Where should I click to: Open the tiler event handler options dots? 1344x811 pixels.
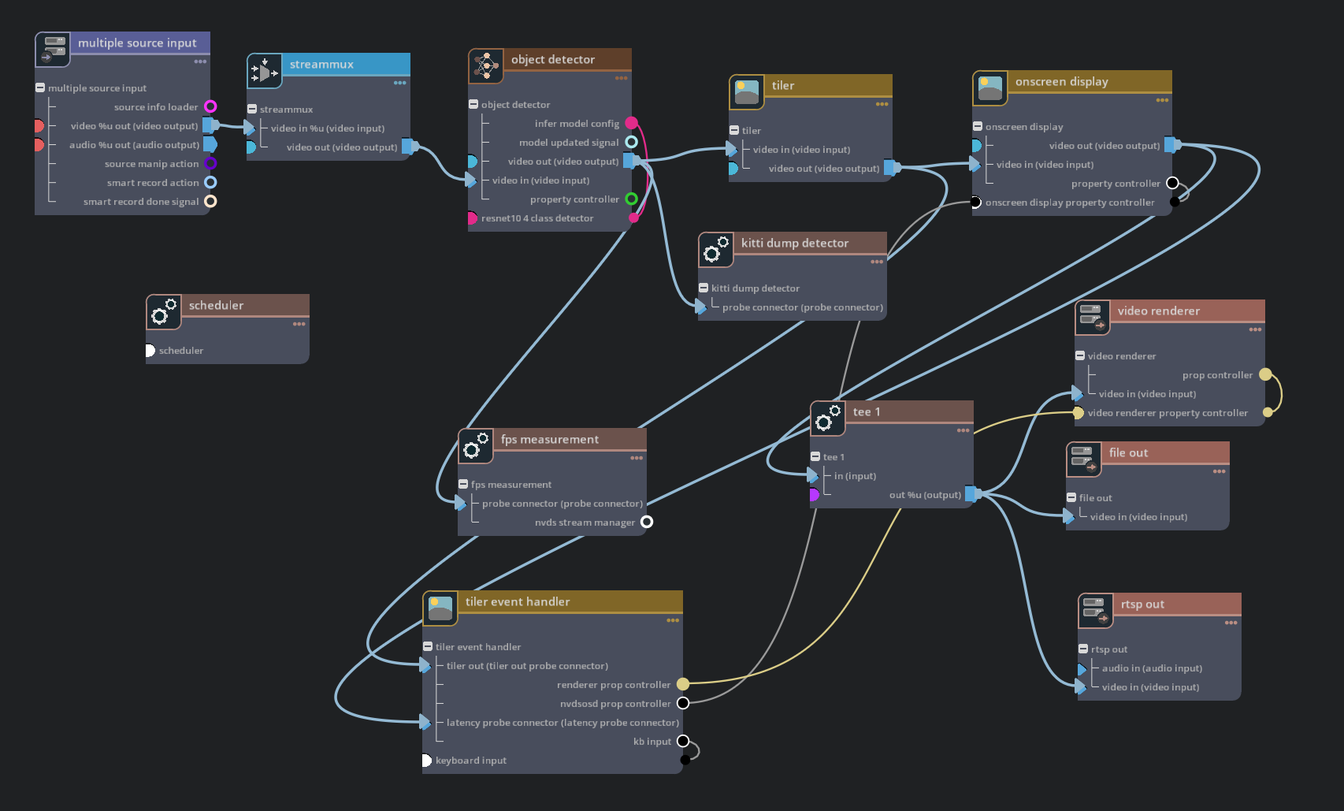673,620
